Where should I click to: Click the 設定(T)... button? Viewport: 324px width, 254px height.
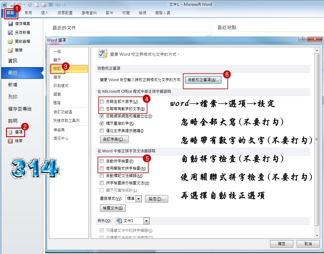click(x=156, y=199)
